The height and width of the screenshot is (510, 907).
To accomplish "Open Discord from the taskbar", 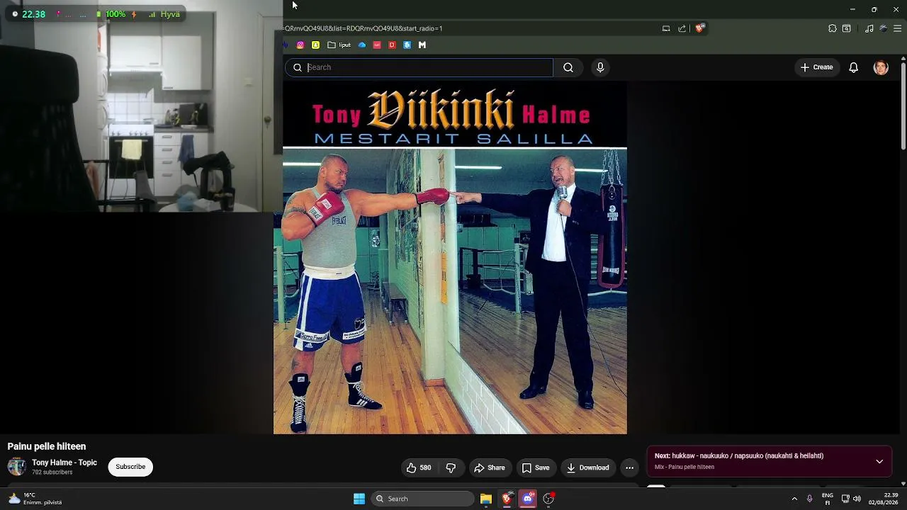I will coord(527,499).
